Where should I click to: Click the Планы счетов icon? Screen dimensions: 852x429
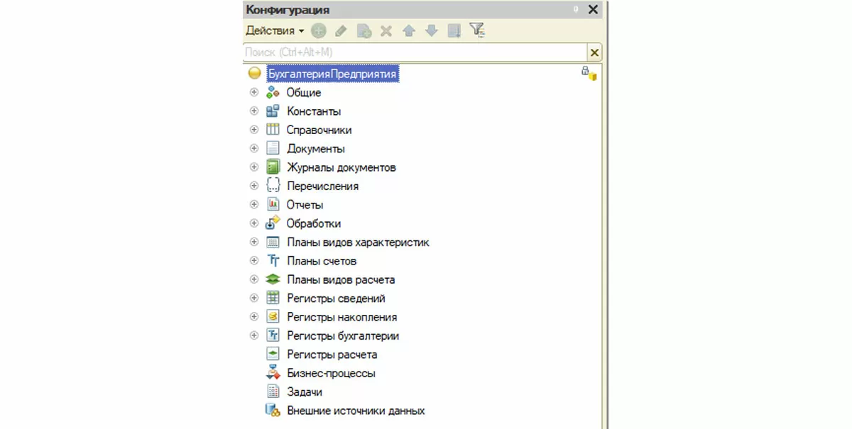coord(273,261)
